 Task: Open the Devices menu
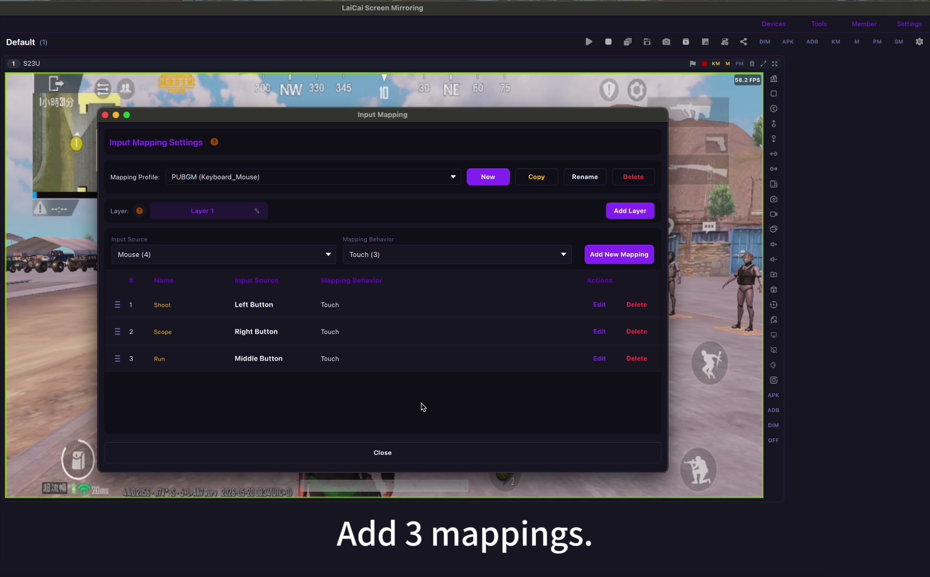[774, 24]
